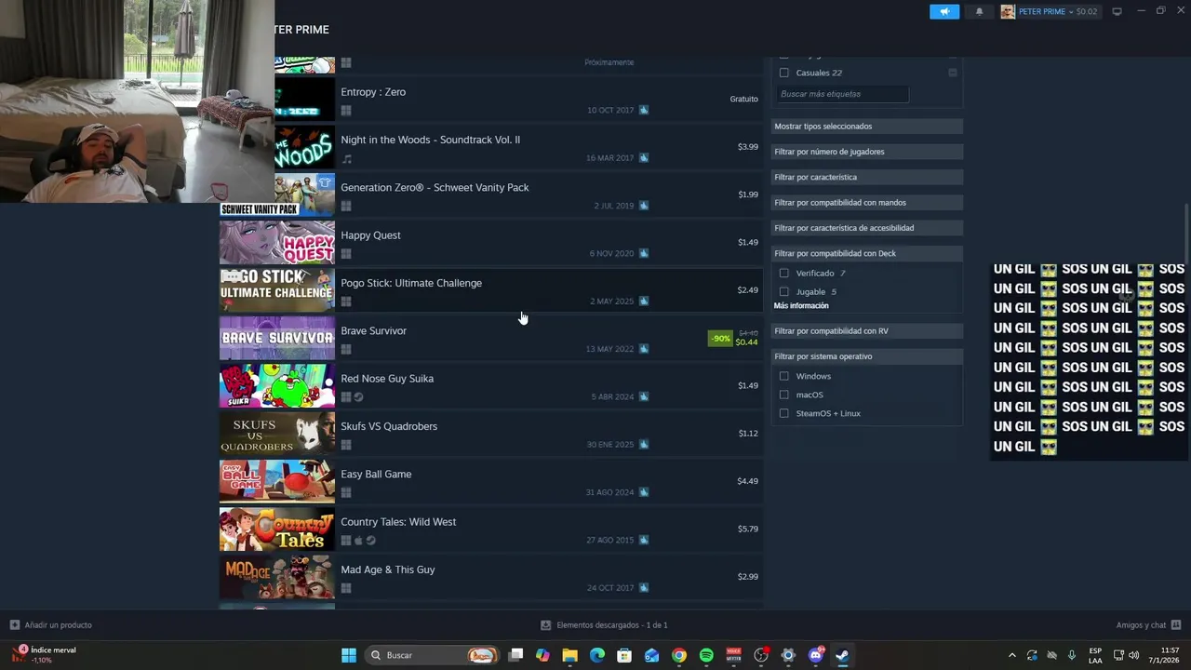
Task: Launch Copilot from the taskbar
Action: click(542, 655)
